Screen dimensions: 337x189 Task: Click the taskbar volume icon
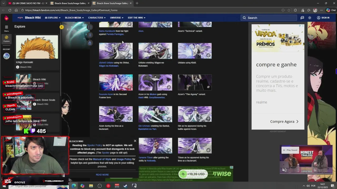click(x=308, y=186)
